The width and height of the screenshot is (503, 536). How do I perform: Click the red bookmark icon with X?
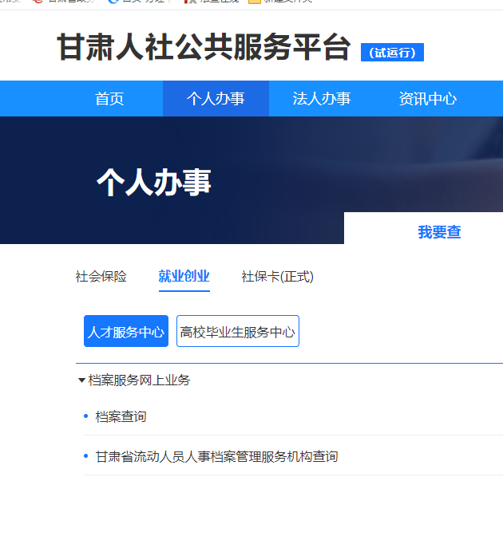[190, 2]
